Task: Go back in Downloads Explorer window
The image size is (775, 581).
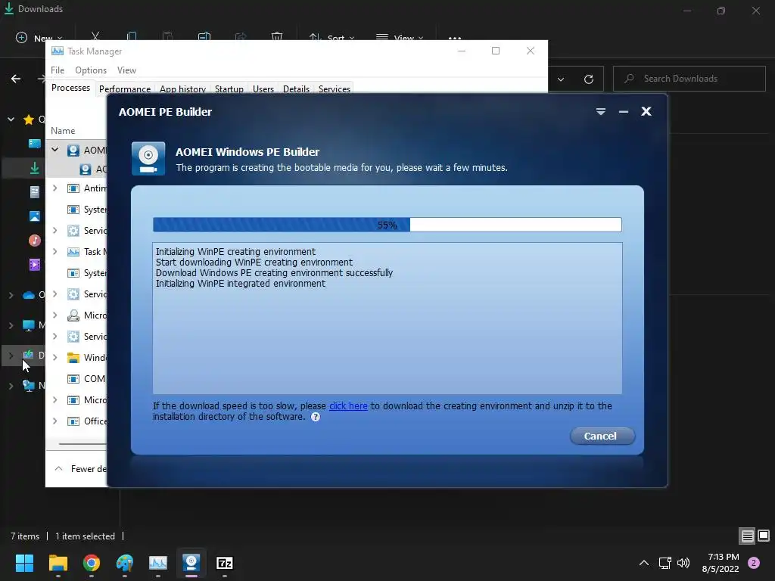Action: pos(16,79)
